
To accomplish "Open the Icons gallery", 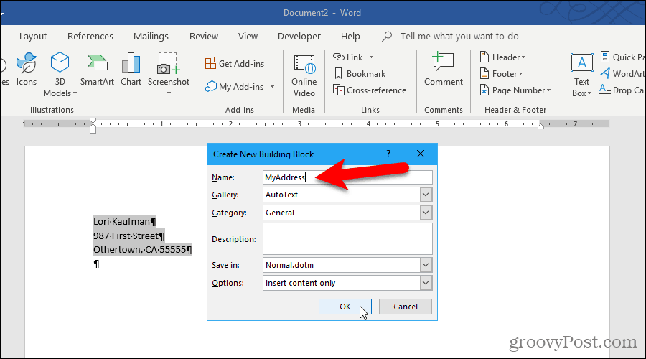I will tap(27, 69).
